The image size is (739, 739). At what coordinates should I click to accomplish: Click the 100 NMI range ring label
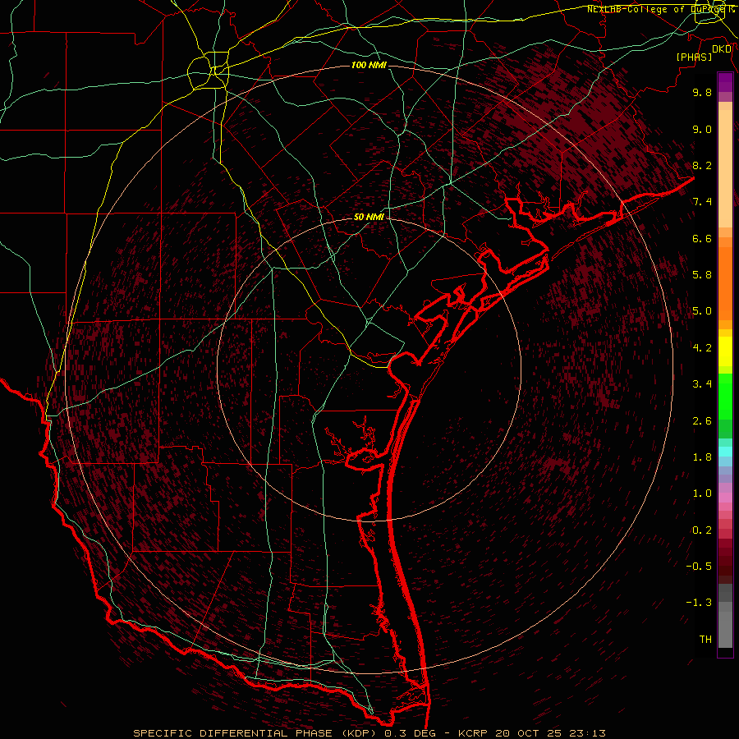[369, 65]
